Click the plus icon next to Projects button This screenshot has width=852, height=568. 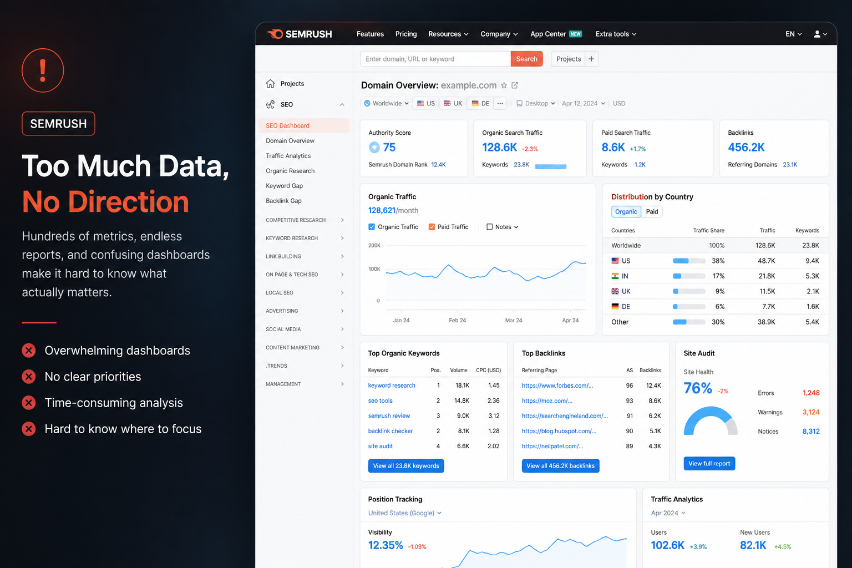pos(591,59)
